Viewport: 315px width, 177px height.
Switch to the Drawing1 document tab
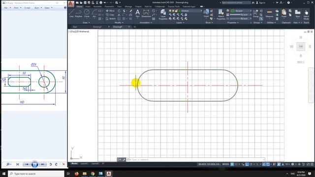97,27
